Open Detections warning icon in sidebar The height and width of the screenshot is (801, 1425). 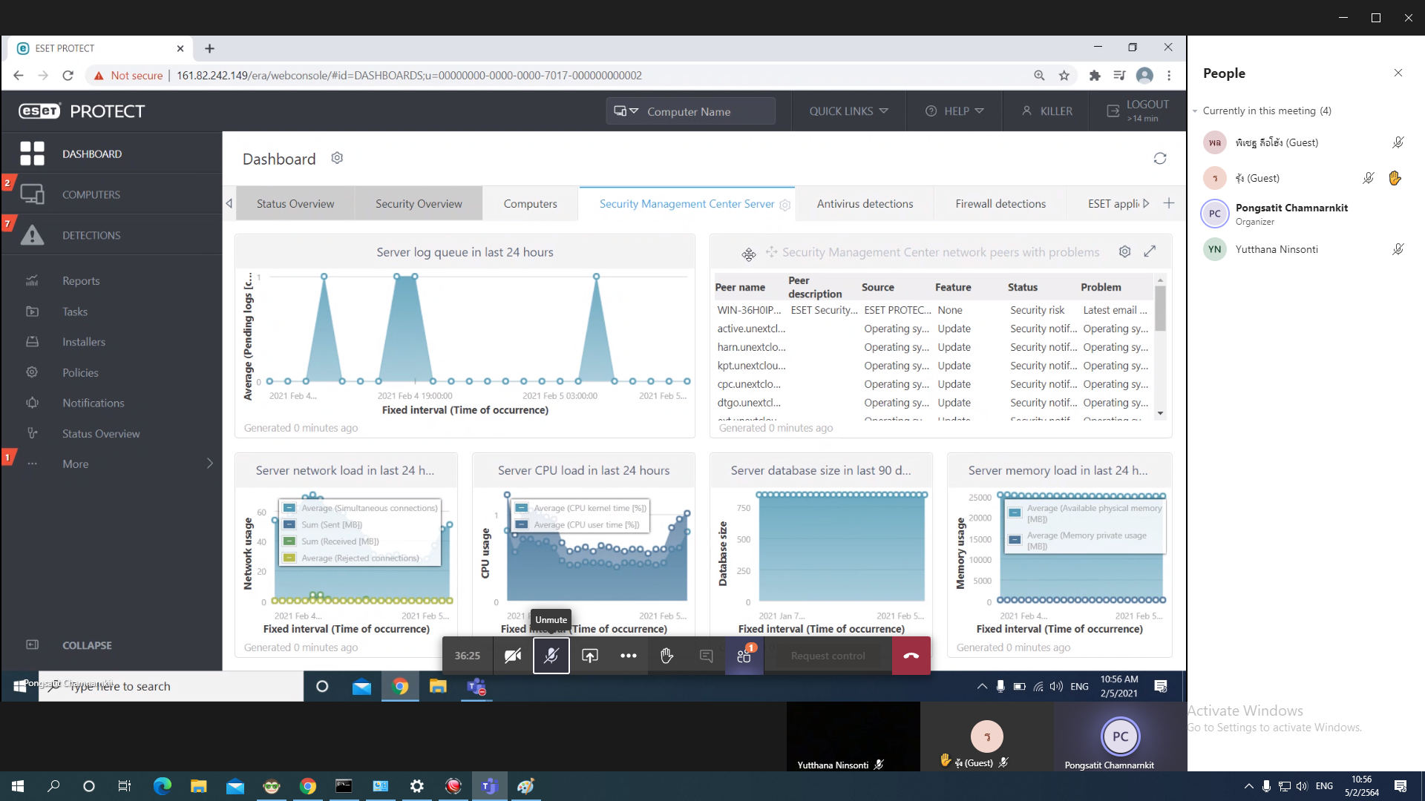coord(32,235)
